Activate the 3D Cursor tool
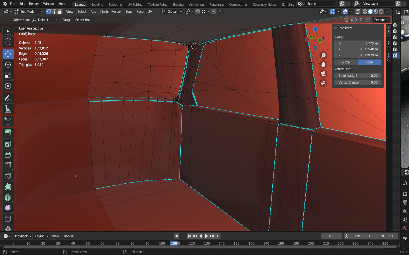The image size is (409, 255). click(8, 42)
